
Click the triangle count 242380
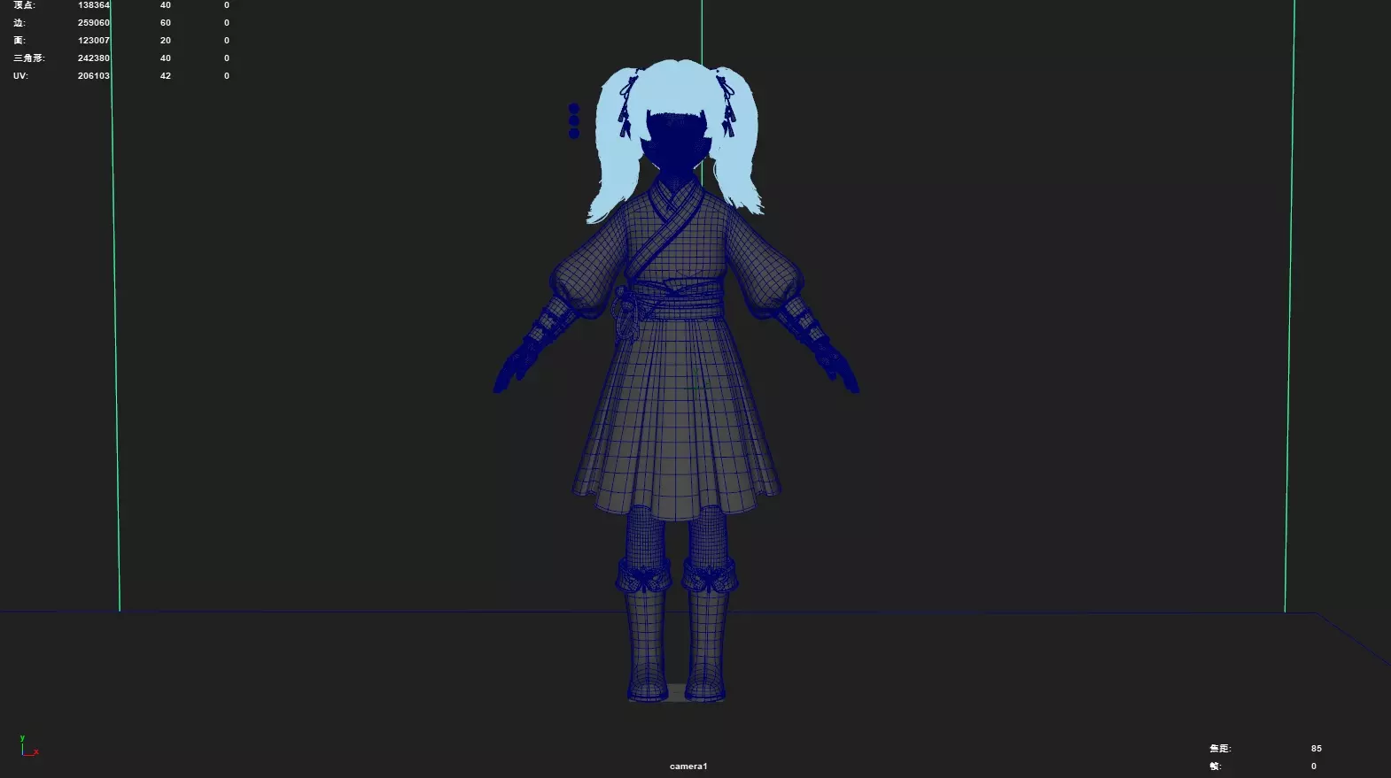94,58
